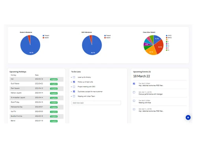Screen dimensions: 197x148
Task: Open 'Meeting with Alisa' event text
Action: pyautogui.click(x=145, y=103)
